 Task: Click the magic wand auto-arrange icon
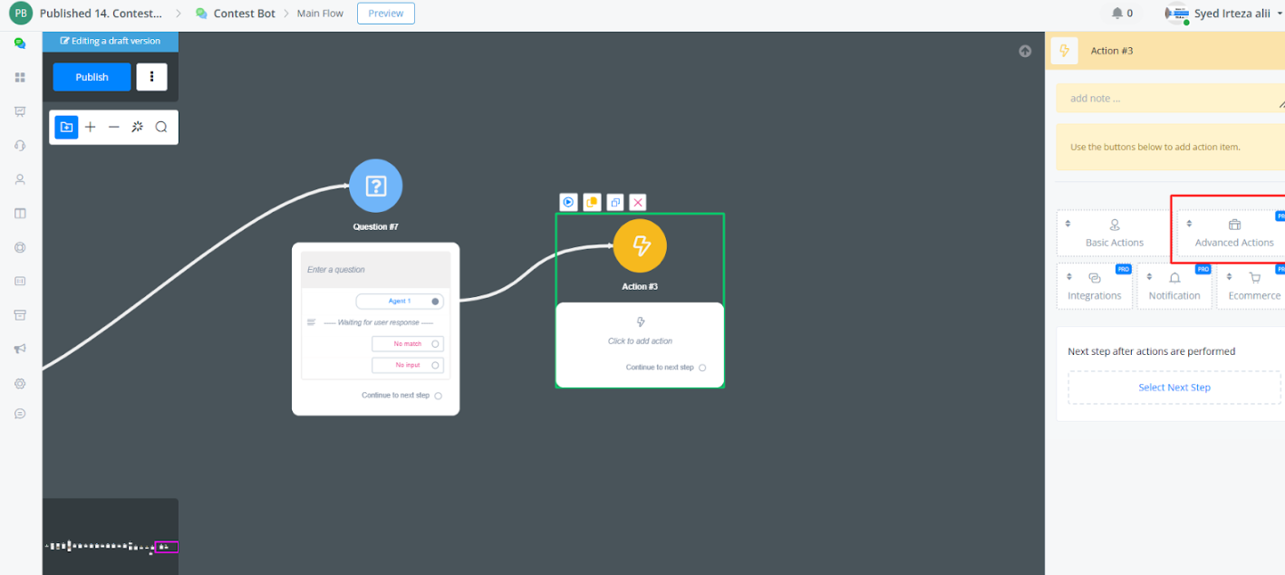[138, 127]
